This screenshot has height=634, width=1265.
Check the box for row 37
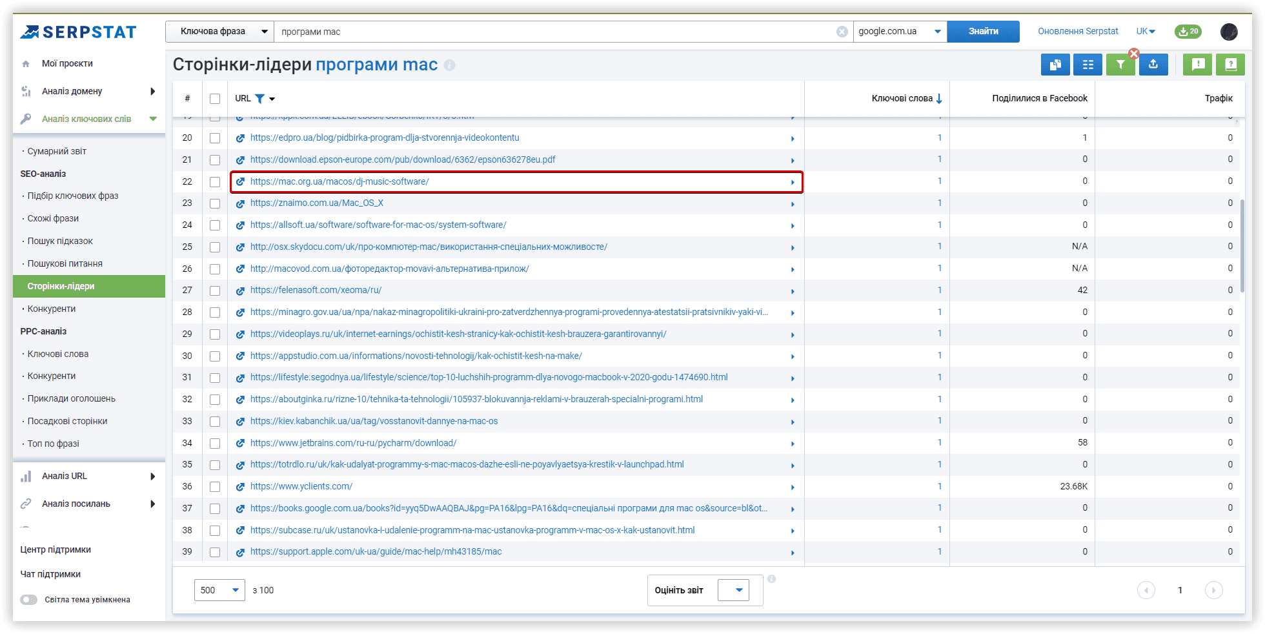[215, 509]
